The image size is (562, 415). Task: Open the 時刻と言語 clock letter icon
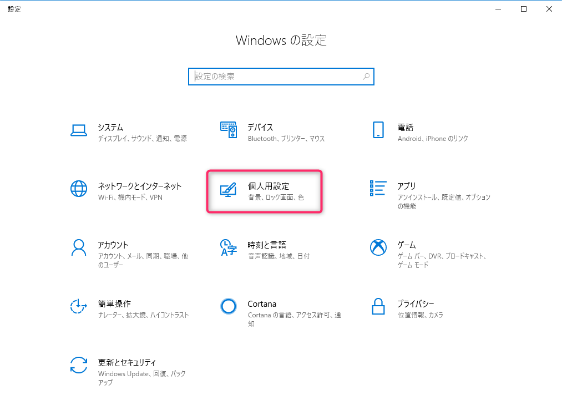coord(229,247)
